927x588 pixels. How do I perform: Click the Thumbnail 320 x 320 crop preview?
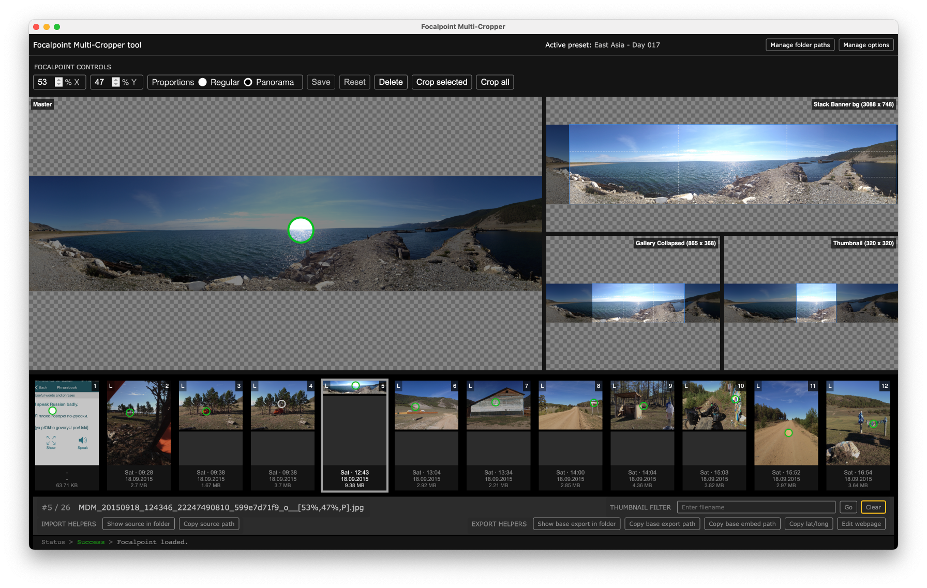pos(811,303)
